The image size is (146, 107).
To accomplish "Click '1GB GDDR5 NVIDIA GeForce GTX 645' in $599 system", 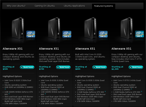I will point(19,93).
